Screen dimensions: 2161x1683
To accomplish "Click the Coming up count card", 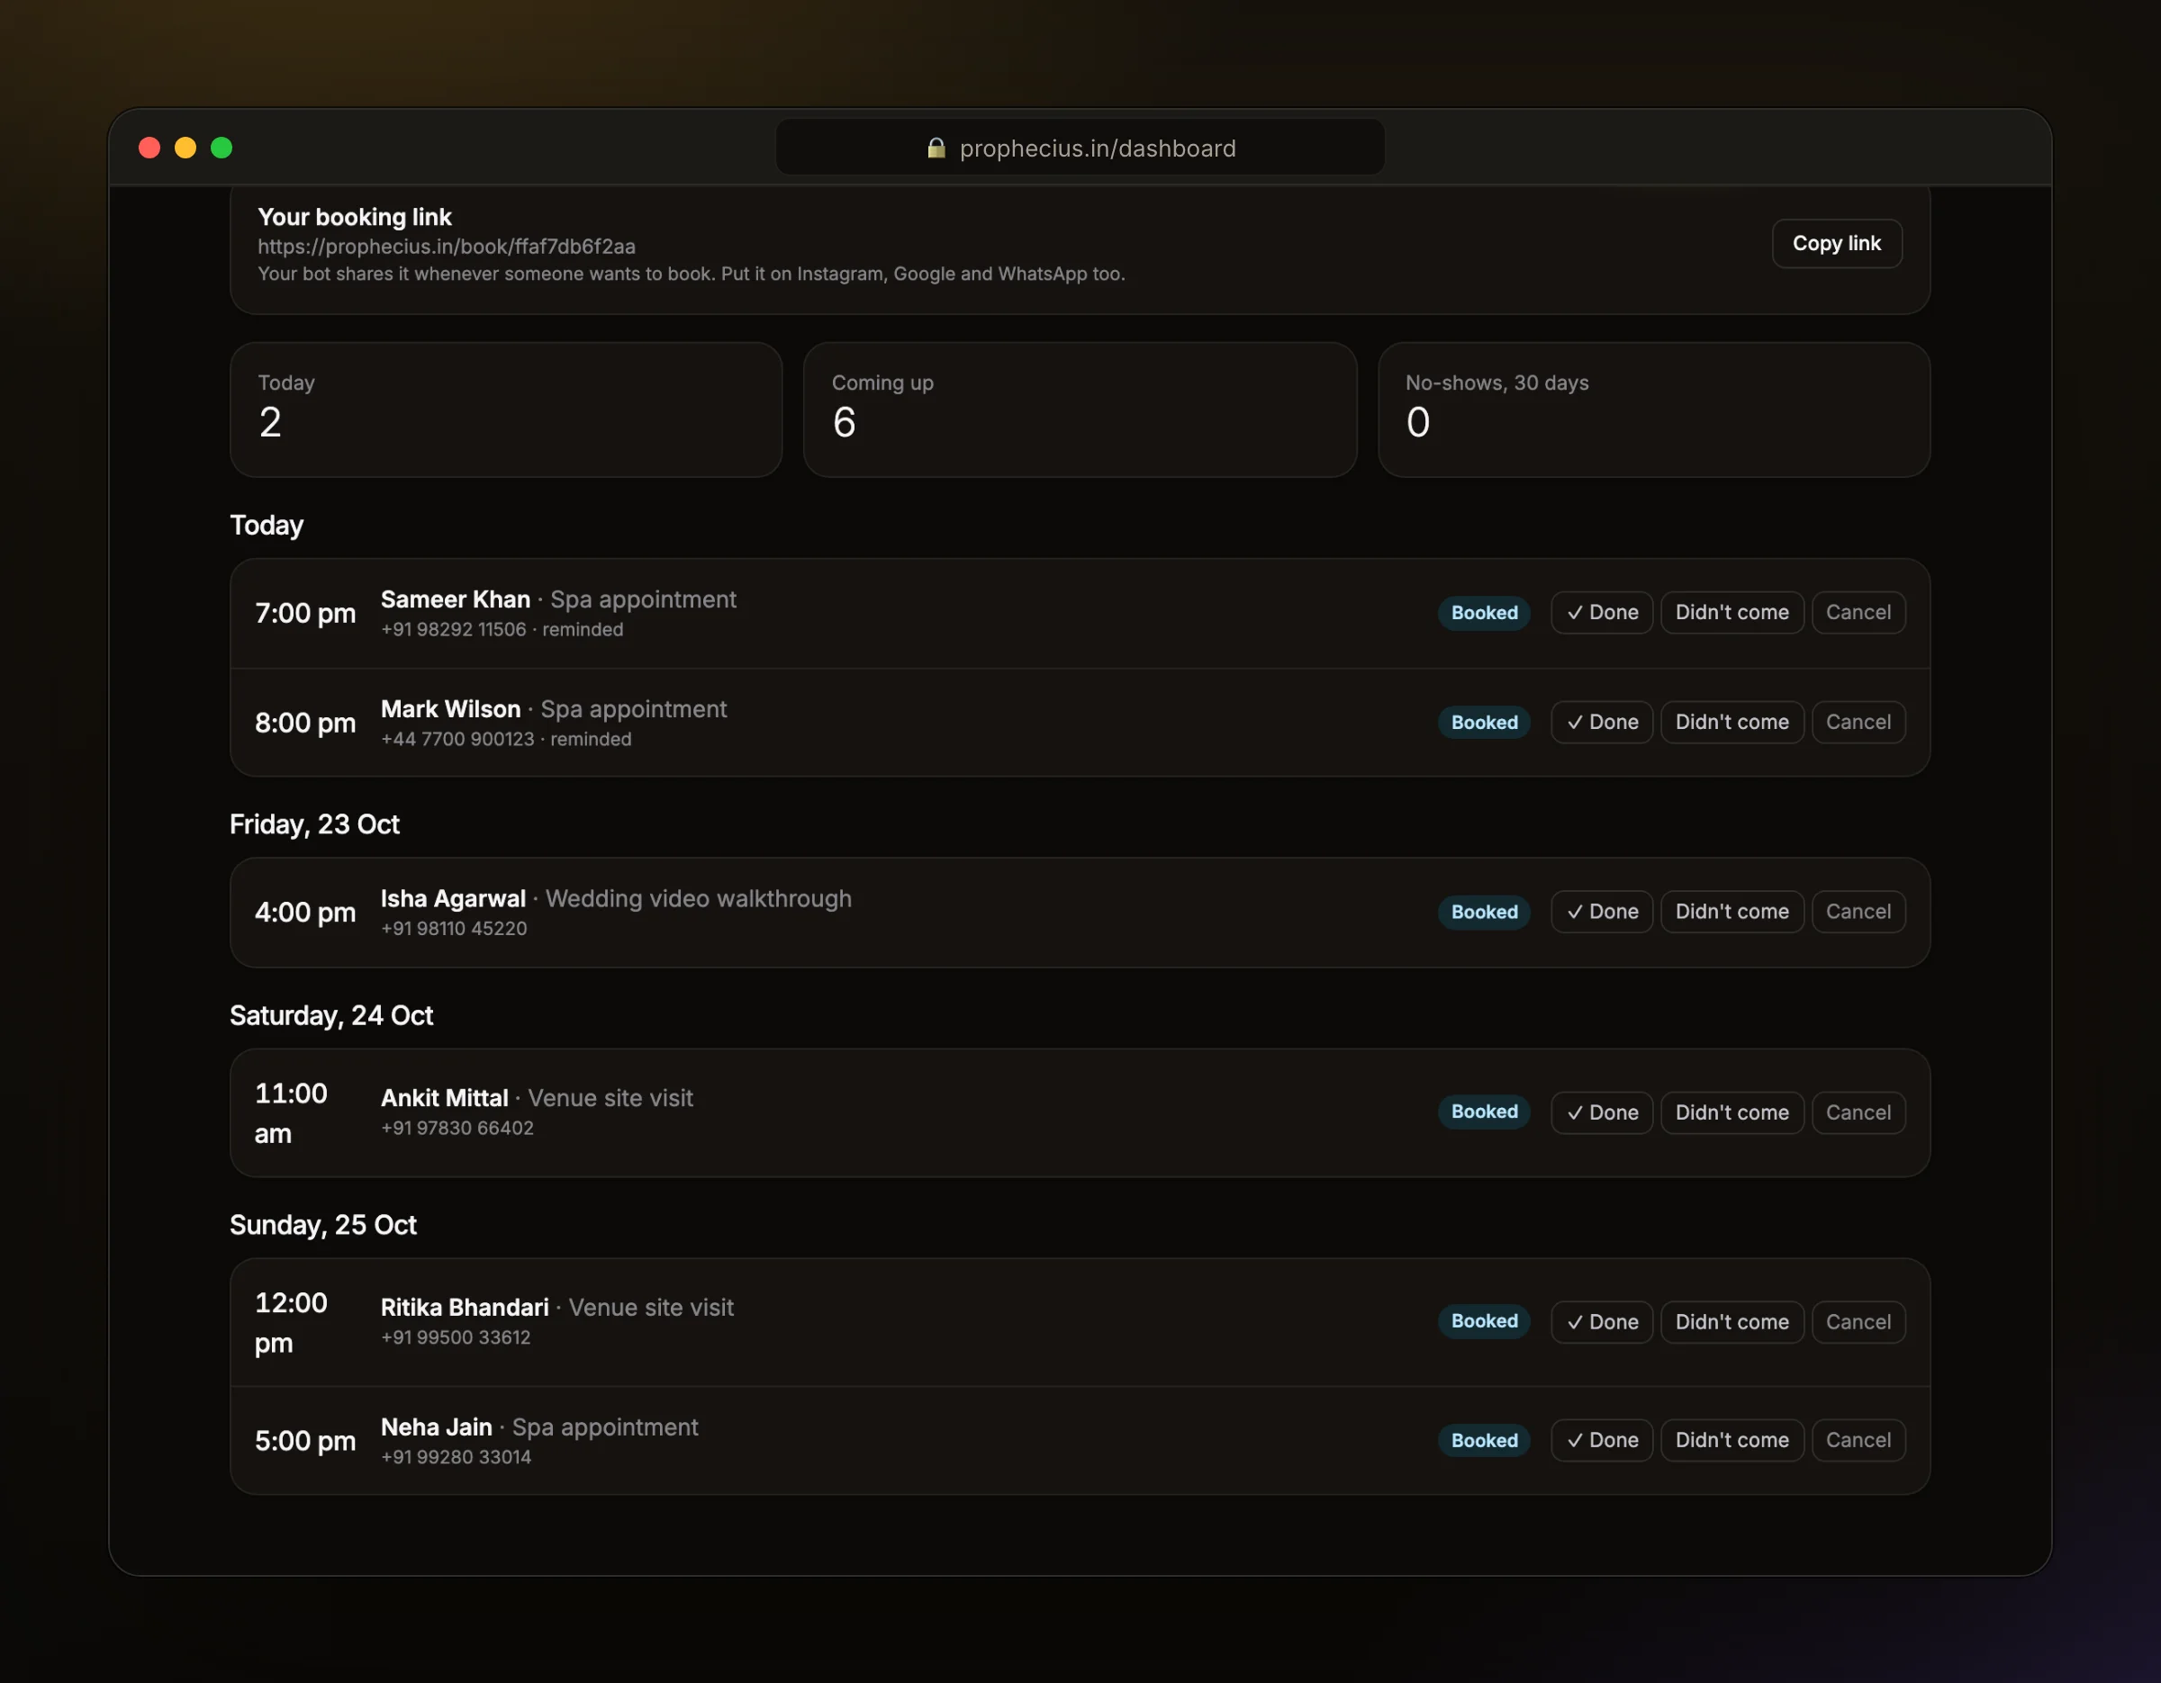I will pos(1080,409).
